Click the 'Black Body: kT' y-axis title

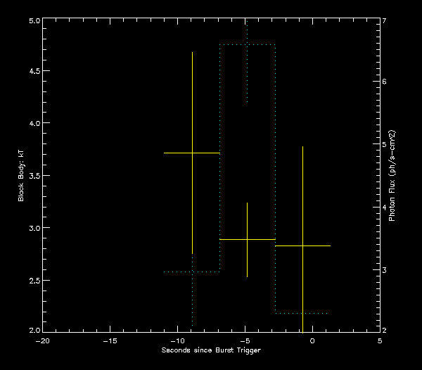(x=21, y=175)
